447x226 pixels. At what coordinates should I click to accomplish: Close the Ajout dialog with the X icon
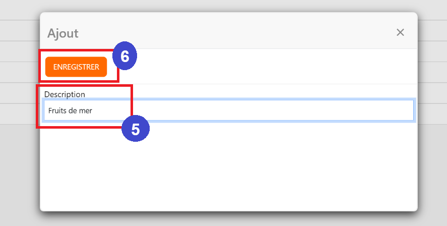coord(400,32)
